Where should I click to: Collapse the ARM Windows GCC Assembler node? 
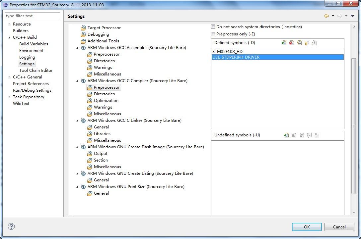(78, 47)
